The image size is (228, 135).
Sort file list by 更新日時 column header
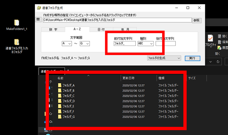(x=128, y=78)
